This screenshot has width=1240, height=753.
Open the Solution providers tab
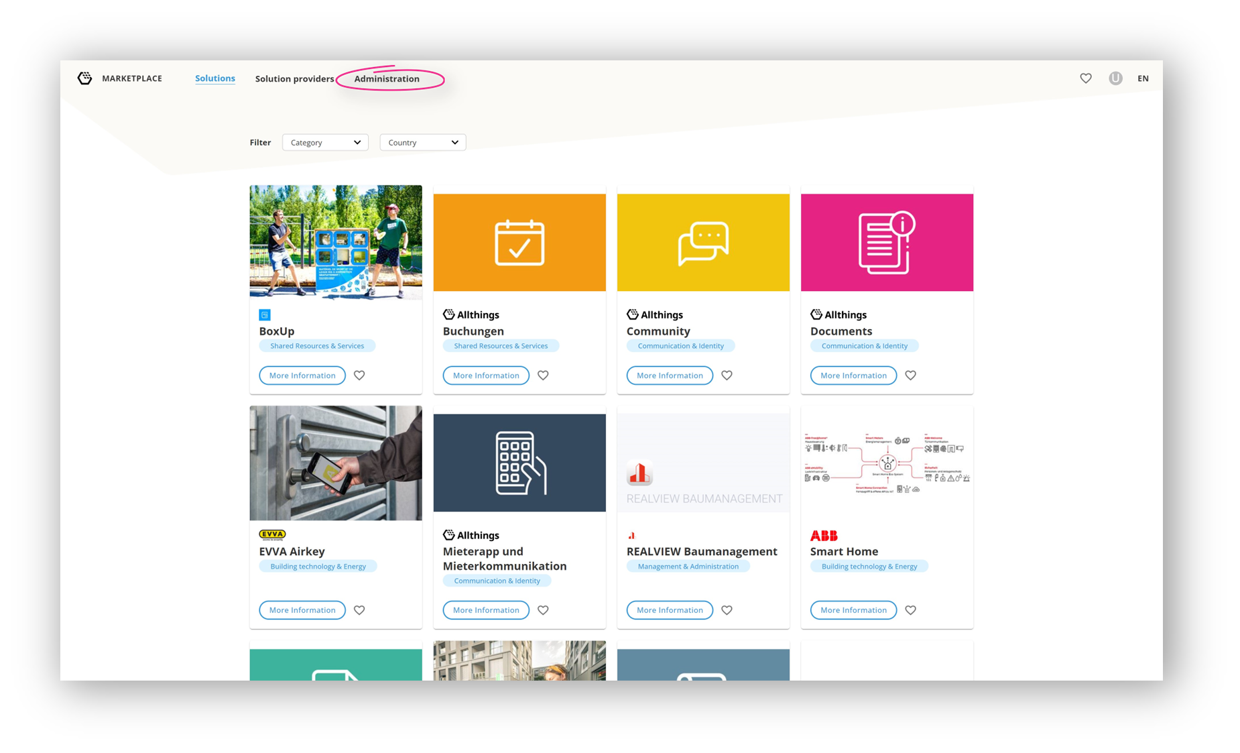(294, 78)
